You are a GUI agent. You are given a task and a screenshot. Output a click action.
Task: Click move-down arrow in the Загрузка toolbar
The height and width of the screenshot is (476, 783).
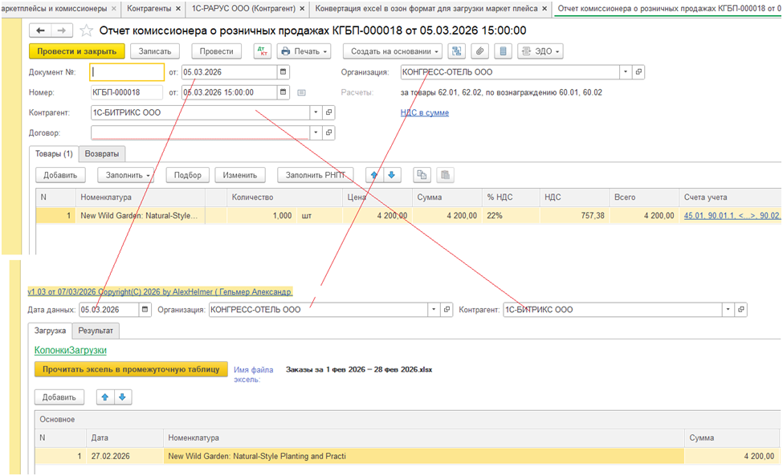pyautogui.click(x=123, y=397)
